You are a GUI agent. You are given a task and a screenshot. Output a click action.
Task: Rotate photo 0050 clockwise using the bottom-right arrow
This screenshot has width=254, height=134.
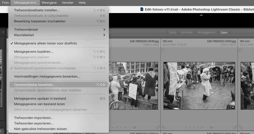click(x=234, y=127)
